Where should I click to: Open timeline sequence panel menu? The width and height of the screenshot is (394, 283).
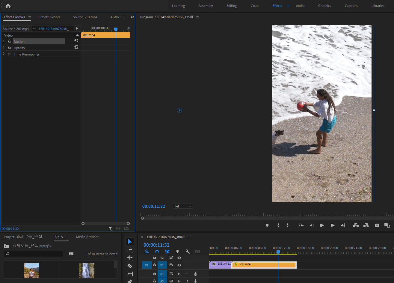189,237
